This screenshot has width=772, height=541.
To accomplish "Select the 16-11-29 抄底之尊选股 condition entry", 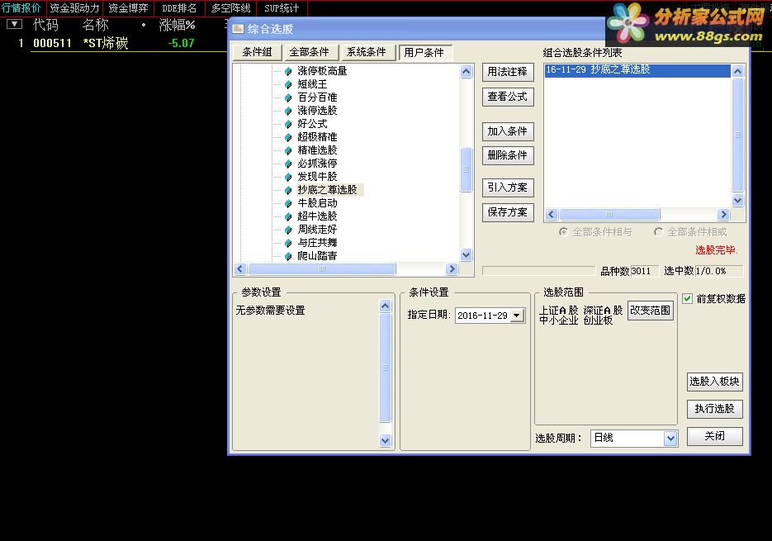I will tap(637, 70).
